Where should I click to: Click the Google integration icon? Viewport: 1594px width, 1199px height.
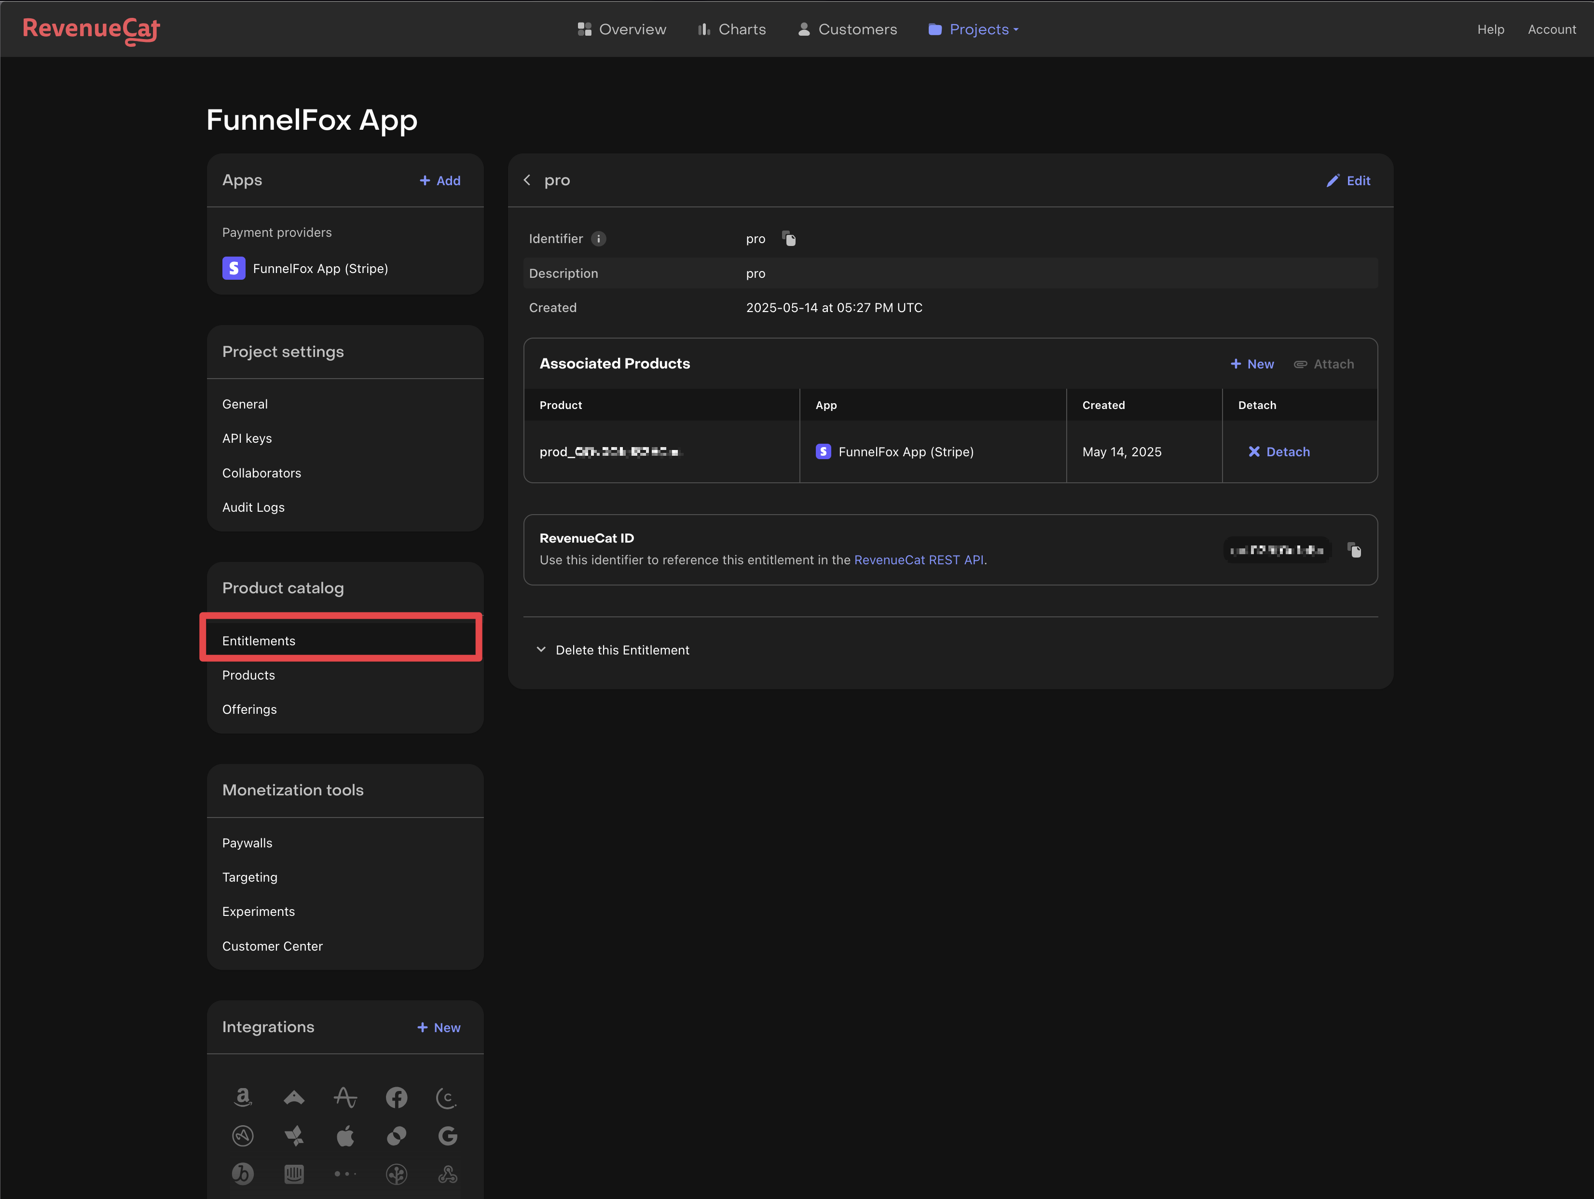(448, 1136)
